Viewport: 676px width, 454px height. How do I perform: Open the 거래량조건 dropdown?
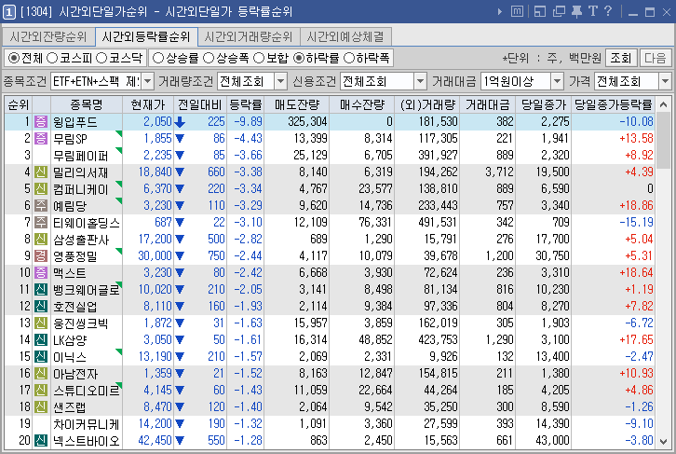tap(280, 81)
